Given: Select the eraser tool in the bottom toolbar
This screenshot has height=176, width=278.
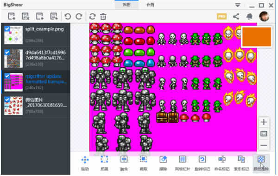Looking at the screenshot, I should click(163, 163).
